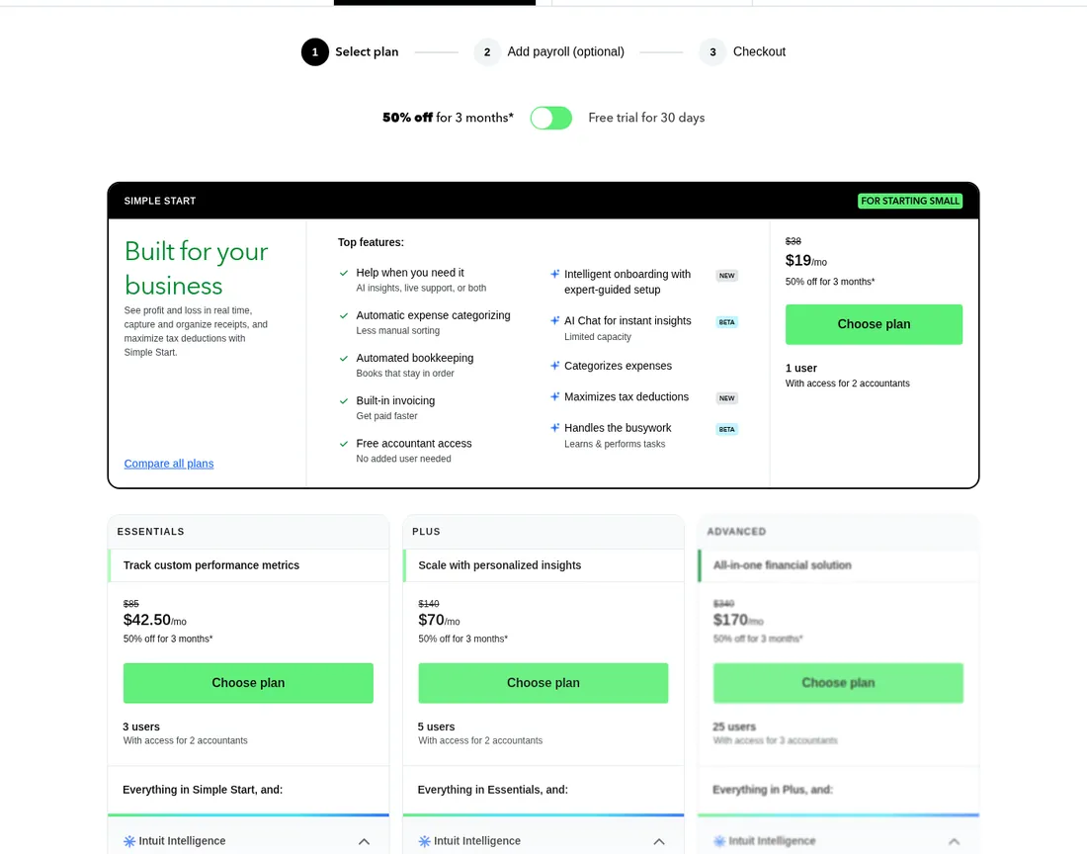
Task: Click Intuit Intelligence snowflake icon in Advanced
Action: tap(719, 841)
